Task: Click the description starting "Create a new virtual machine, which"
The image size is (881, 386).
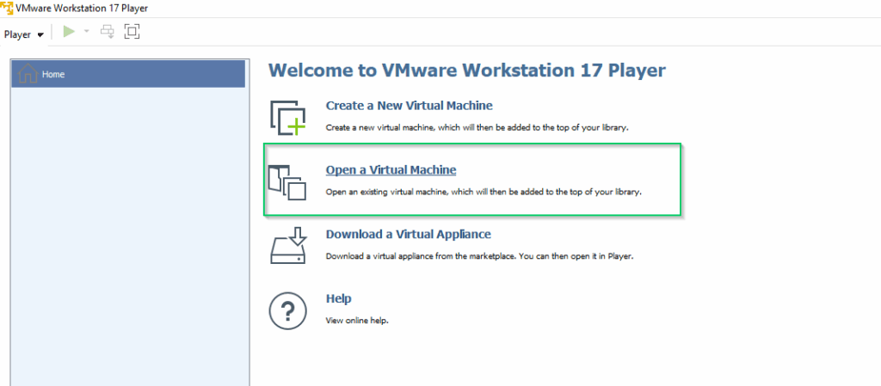Action: click(477, 127)
